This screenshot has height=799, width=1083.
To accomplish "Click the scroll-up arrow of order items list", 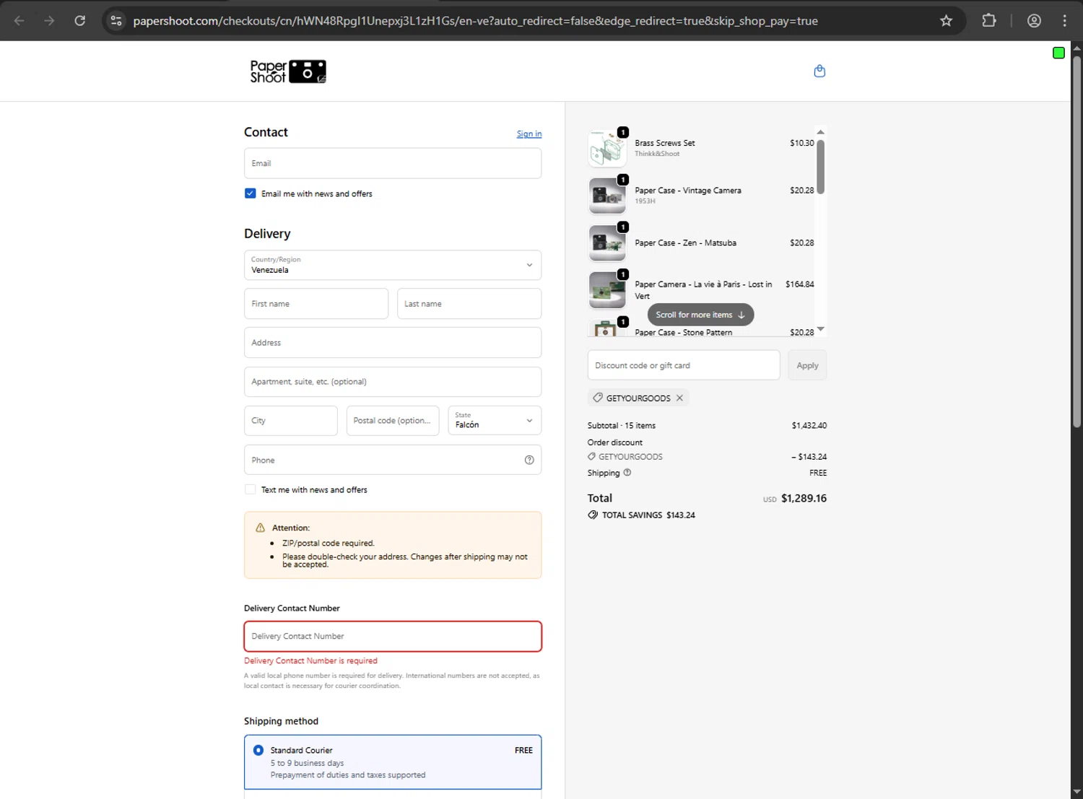I will (820, 132).
